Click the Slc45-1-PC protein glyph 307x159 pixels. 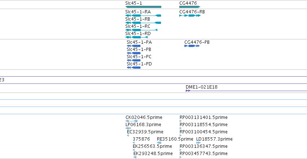tap(134, 60)
